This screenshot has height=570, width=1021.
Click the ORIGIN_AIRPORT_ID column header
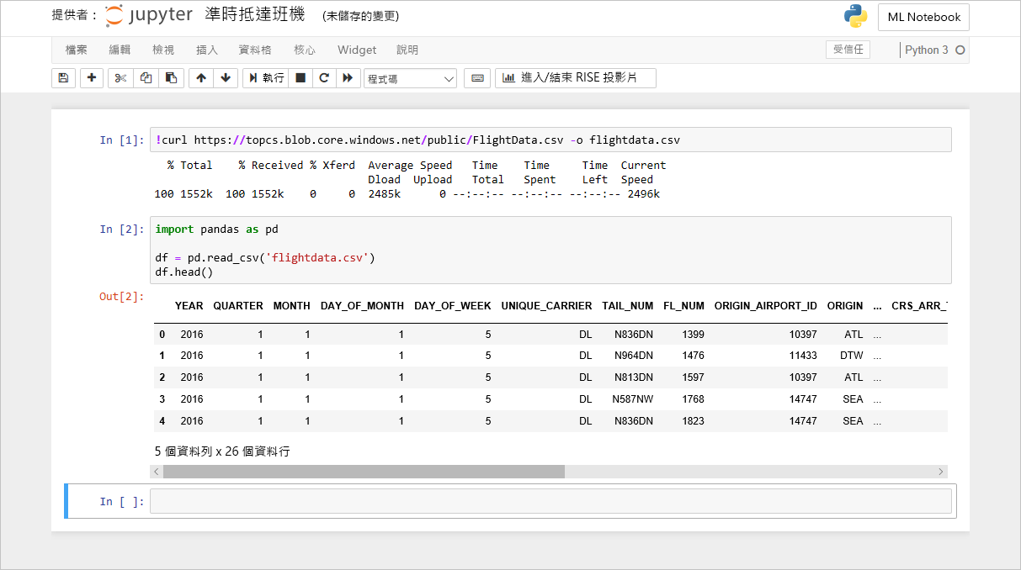pos(766,306)
